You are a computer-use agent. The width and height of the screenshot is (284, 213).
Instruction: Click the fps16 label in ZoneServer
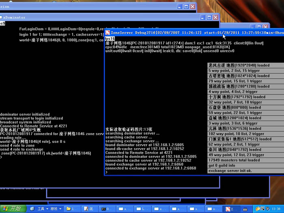pos(110,39)
